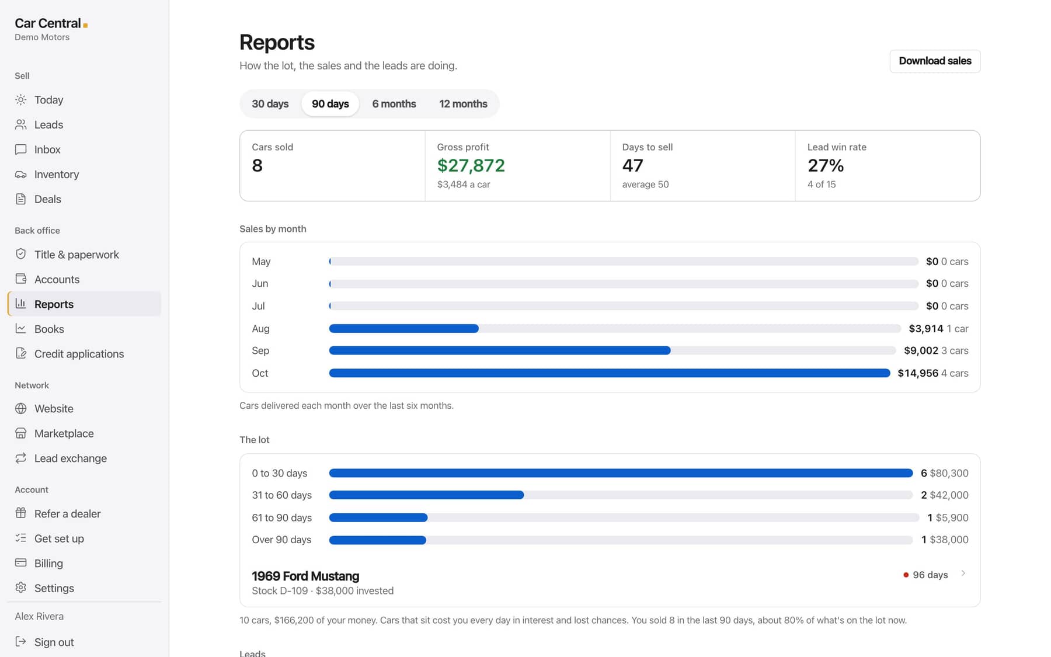The image size is (1051, 657).
Task: Click the Leads people icon
Action: (x=21, y=124)
